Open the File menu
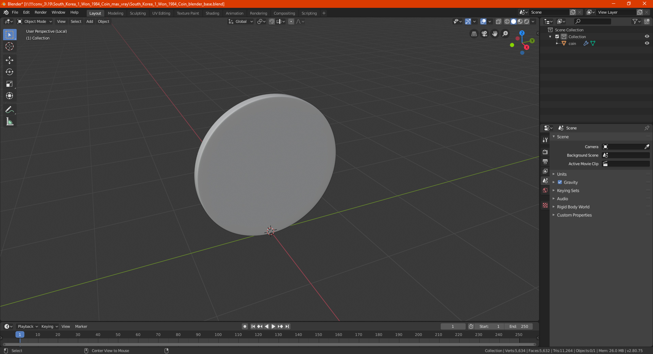 pos(15,12)
